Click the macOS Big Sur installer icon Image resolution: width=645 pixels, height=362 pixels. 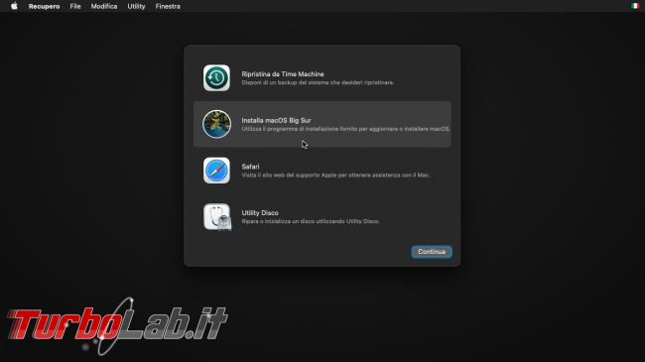216,124
